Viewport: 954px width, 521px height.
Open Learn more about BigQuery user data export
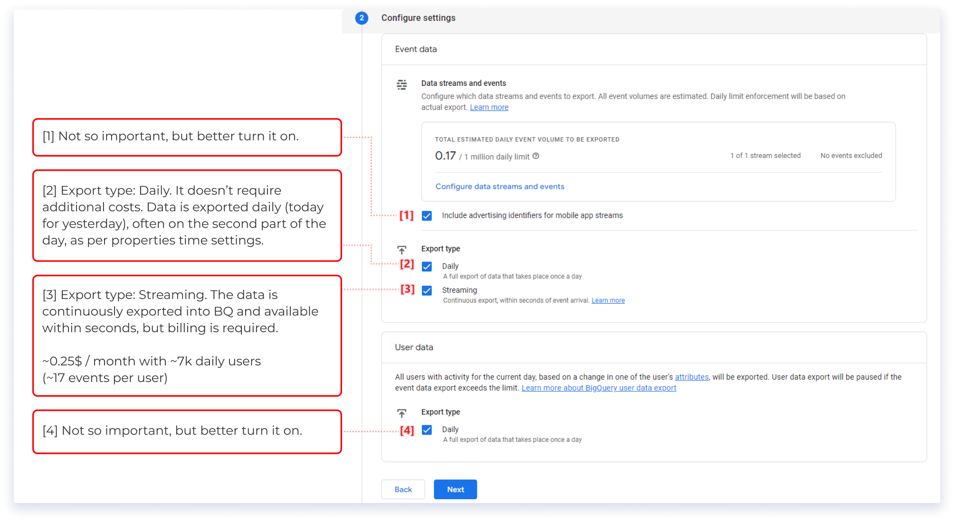(599, 388)
